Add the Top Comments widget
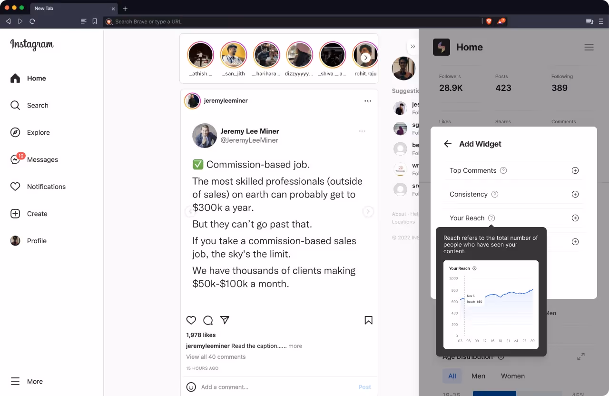 coord(575,170)
